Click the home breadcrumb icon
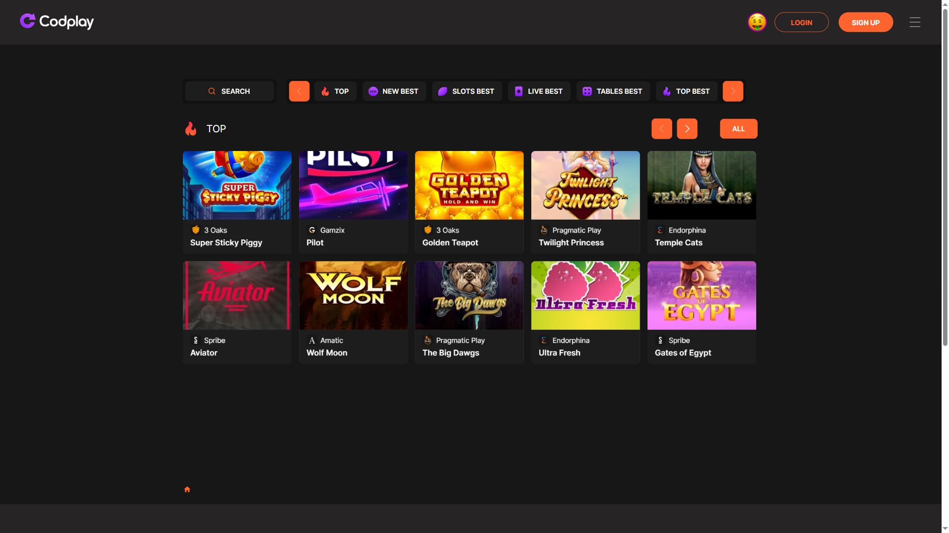Screen dimensions: 949x533 (x=187, y=490)
